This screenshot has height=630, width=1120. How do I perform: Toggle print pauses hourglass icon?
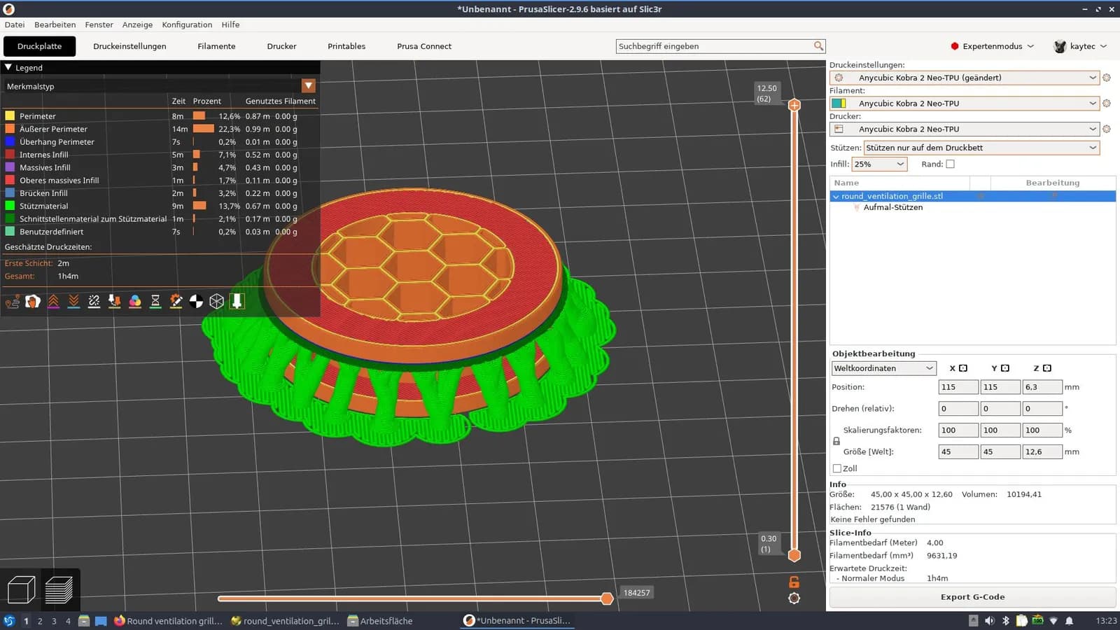click(155, 302)
